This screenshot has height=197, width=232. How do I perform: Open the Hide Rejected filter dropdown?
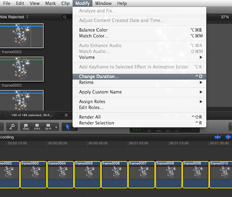(14, 17)
